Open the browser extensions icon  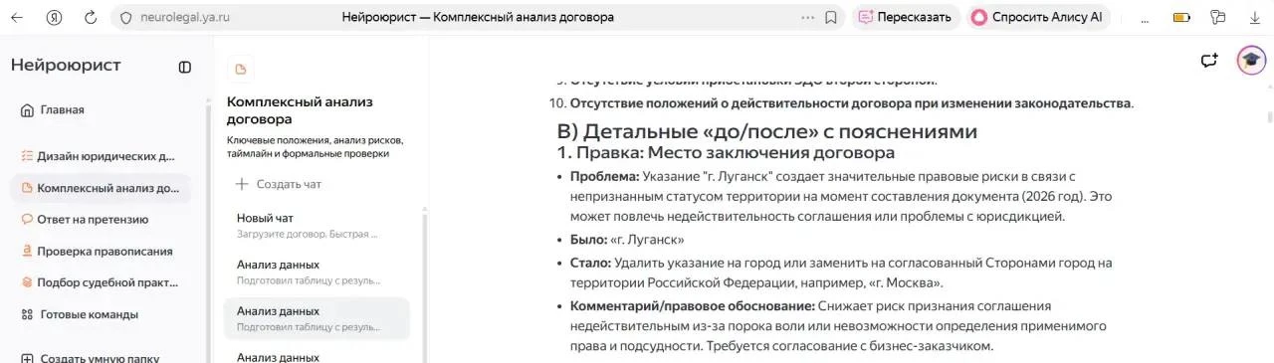(1217, 17)
